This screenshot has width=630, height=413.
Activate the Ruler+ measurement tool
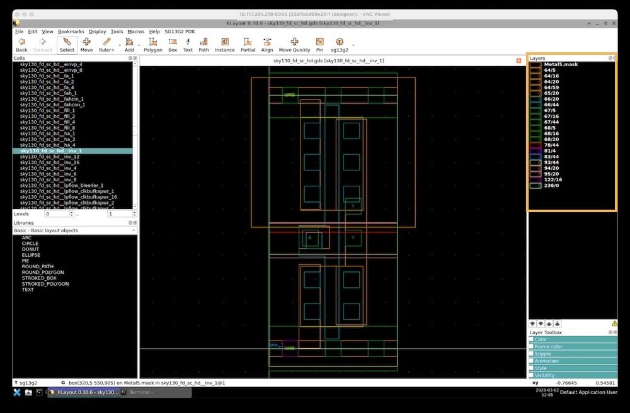[x=106, y=44]
